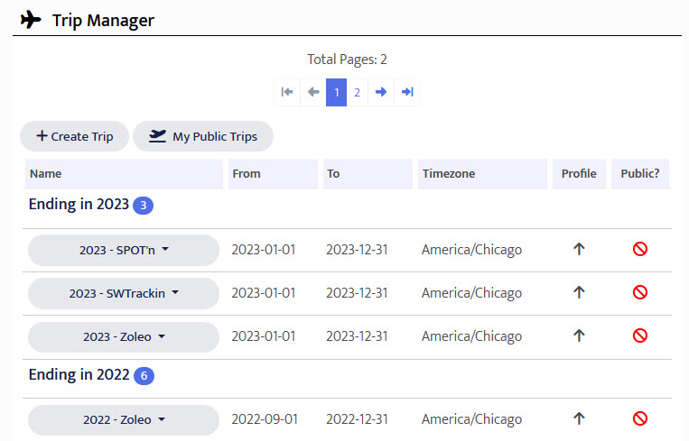Toggle public status of 2023 - SWTrackin
The width and height of the screenshot is (689, 441).
coord(640,293)
